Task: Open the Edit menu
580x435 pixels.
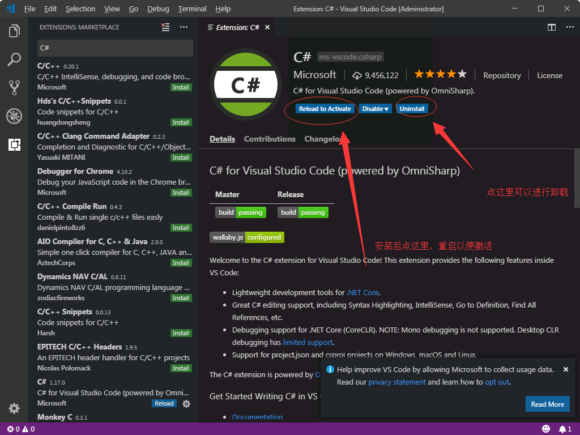Action: pyautogui.click(x=50, y=8)
